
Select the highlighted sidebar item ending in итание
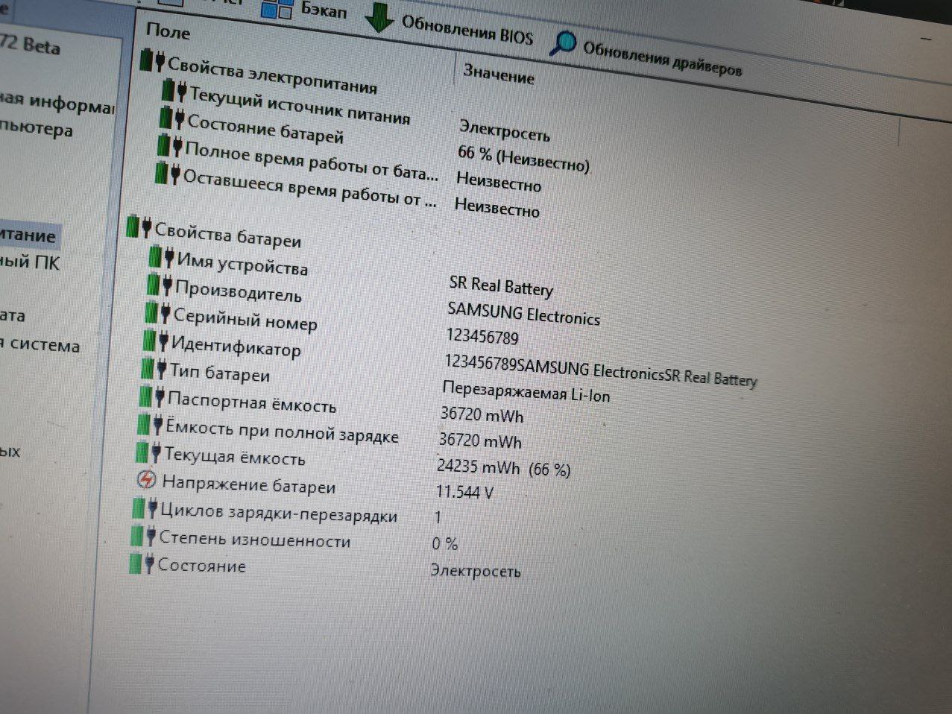(28, 236)
